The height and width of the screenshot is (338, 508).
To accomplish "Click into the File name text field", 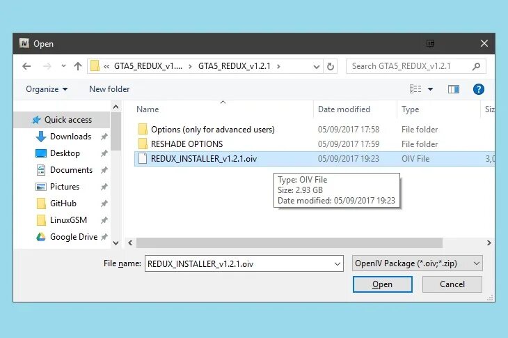I will click(238, 263).
